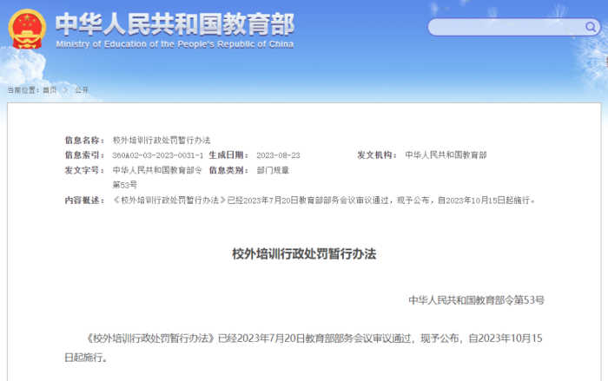The image size is (608, 381).
Task: Select the 第53号 document number text
Action: 125,185
